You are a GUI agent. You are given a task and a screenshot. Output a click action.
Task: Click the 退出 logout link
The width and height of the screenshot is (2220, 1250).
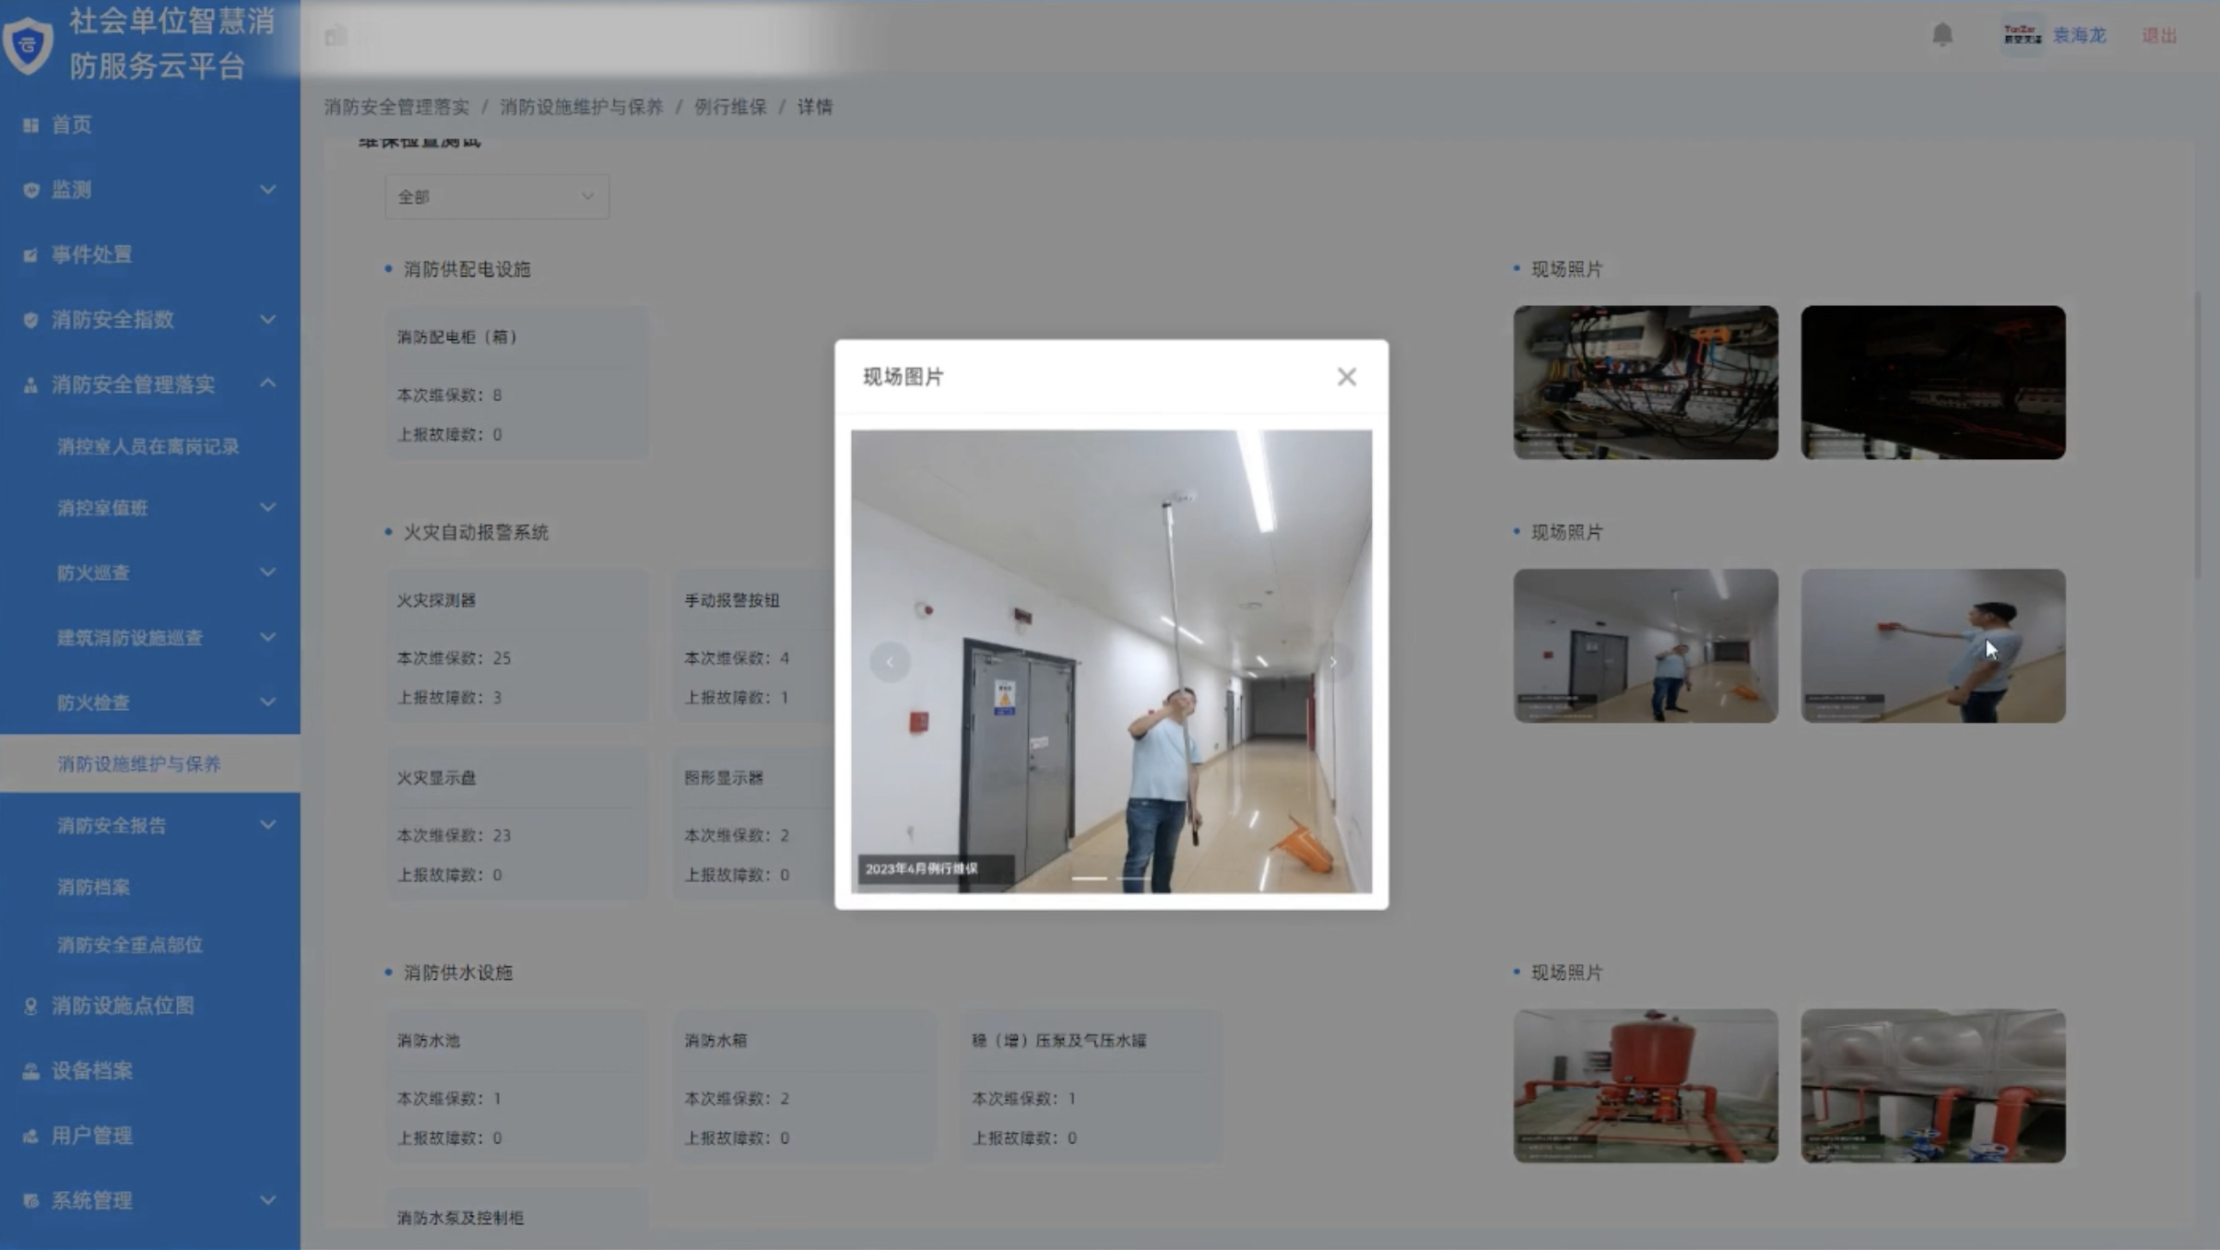(2159, 35)
